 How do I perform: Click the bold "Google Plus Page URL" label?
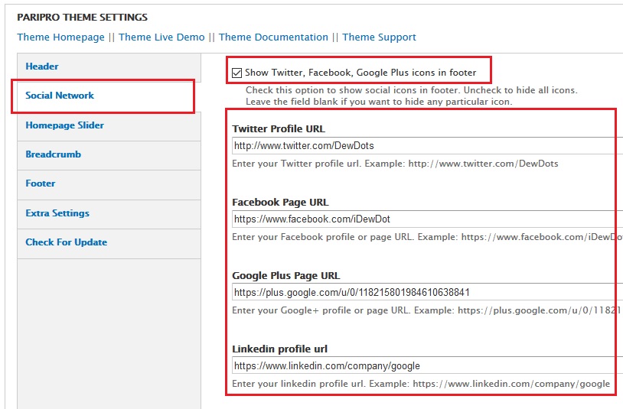click(285, 276)
